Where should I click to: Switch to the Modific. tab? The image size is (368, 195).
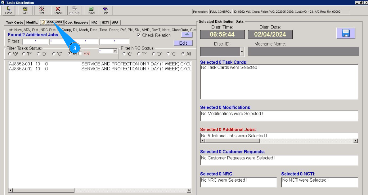(x=32, y=23)
